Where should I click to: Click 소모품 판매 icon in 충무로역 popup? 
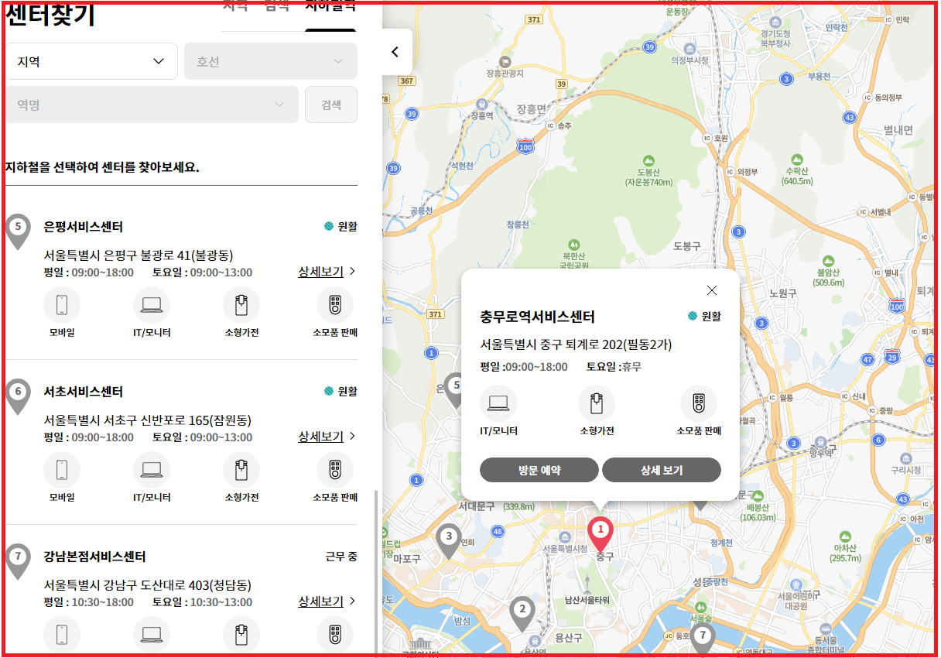699,403
